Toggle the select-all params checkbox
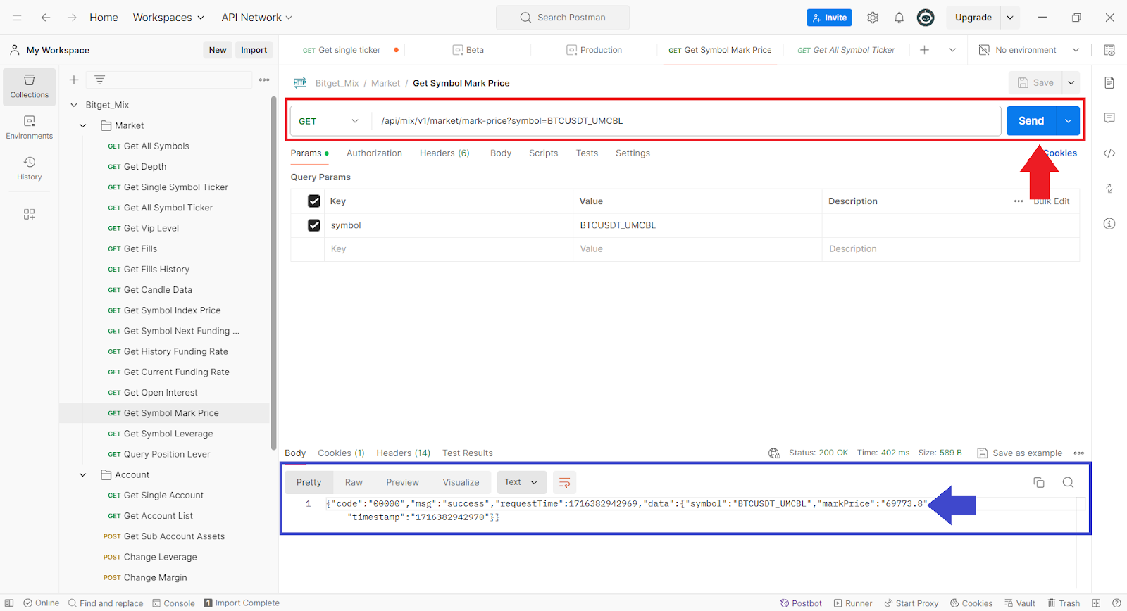 [314, 201]
